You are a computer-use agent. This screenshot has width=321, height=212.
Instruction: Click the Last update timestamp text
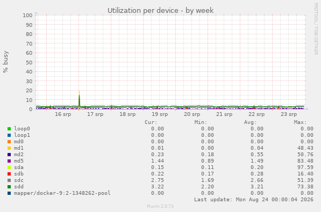pos(254,200)
